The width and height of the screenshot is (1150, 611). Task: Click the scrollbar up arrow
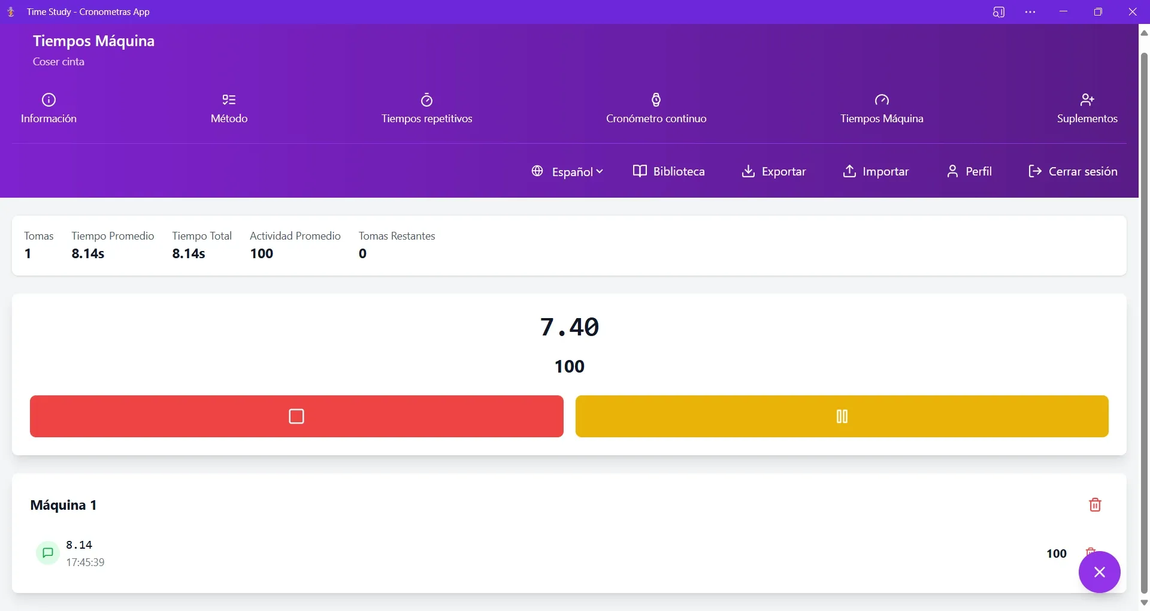coord(1144,33)
